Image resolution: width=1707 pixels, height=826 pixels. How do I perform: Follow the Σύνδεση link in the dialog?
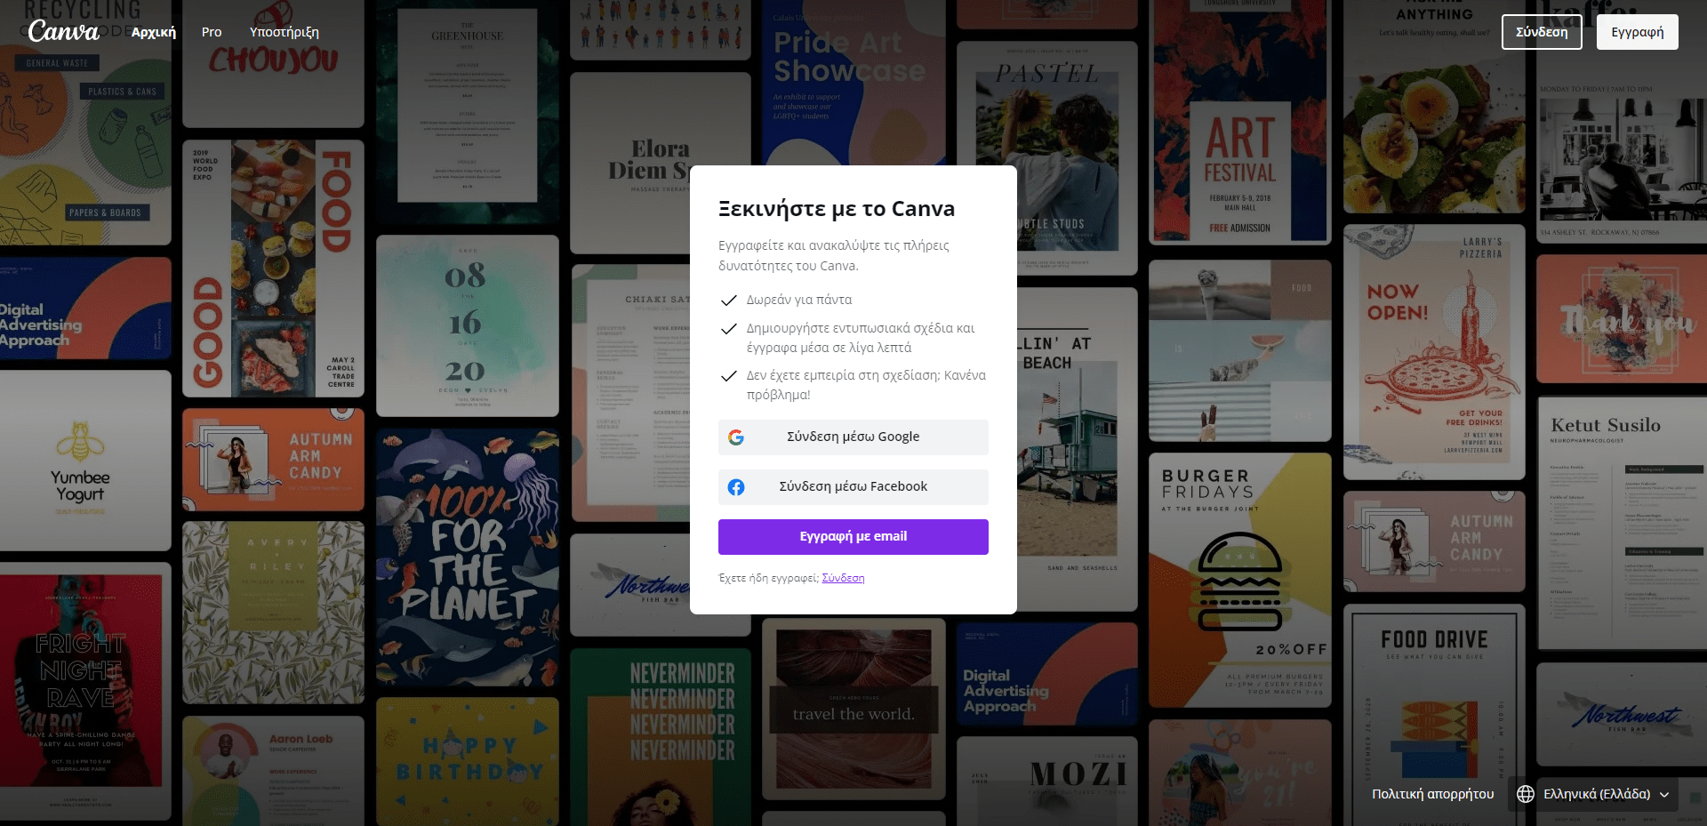[x=843, y=578]
